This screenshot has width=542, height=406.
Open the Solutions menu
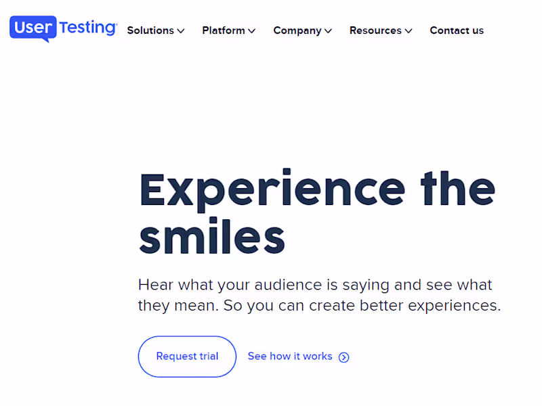150,30
